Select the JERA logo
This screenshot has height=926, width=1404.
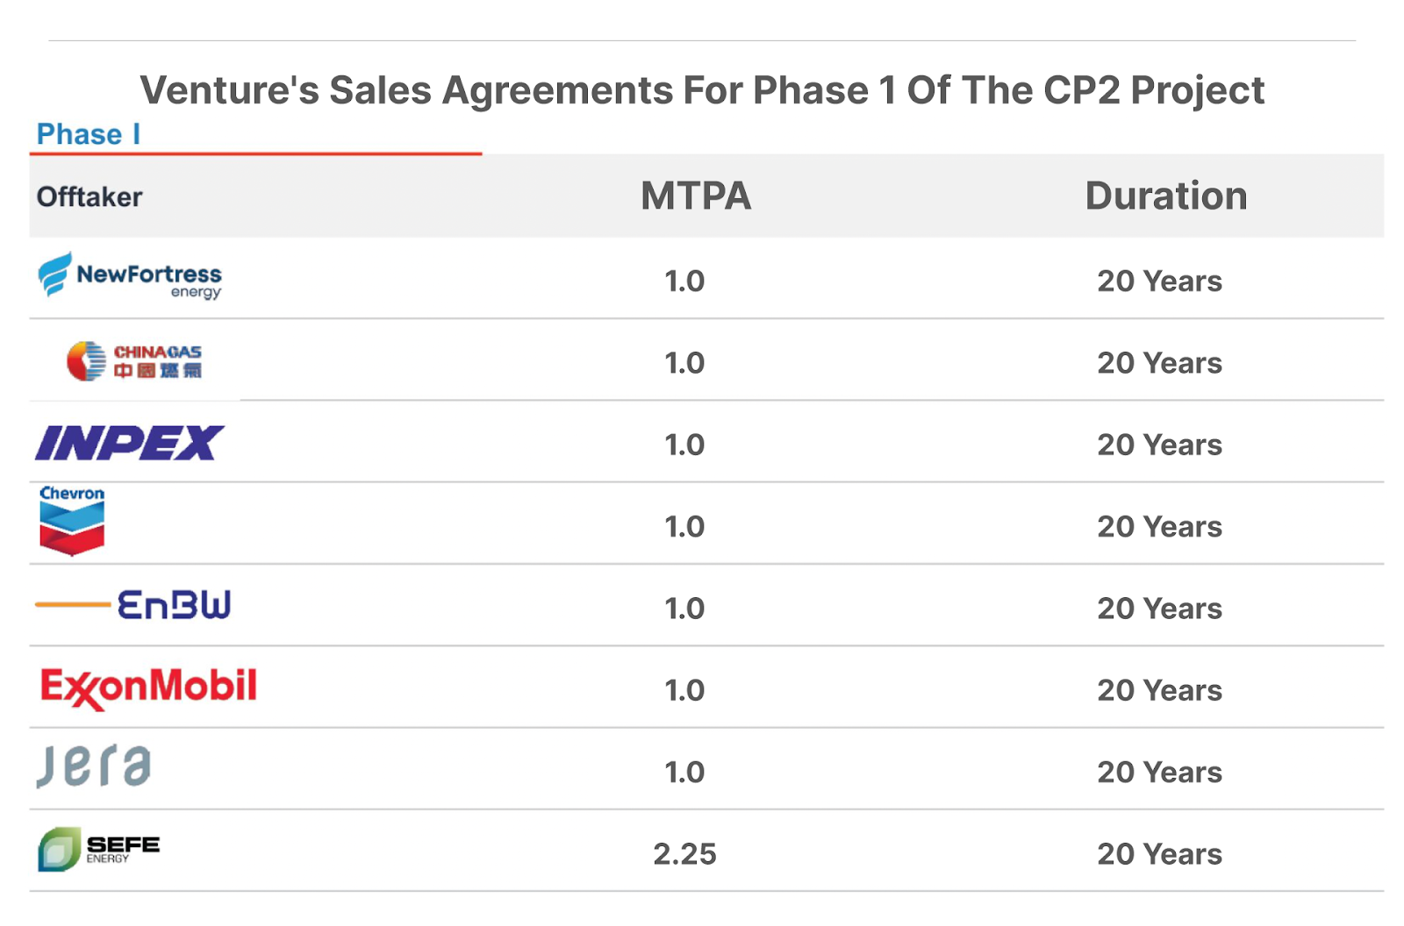tap(94, 766)
